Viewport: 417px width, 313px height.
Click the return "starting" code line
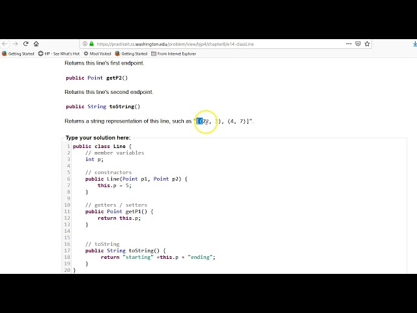point(158,257)
